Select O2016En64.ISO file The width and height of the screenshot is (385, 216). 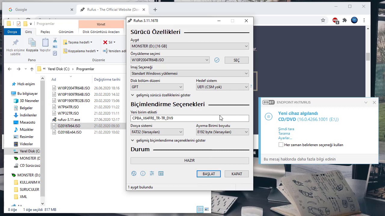coord(69,132)
